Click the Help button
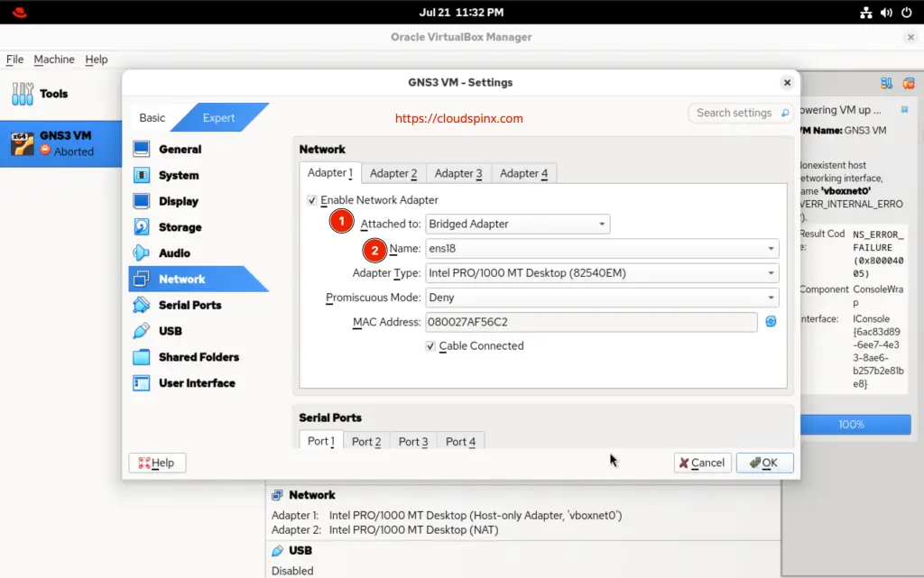This screenshot has width=924, height=578. (157, 463)
